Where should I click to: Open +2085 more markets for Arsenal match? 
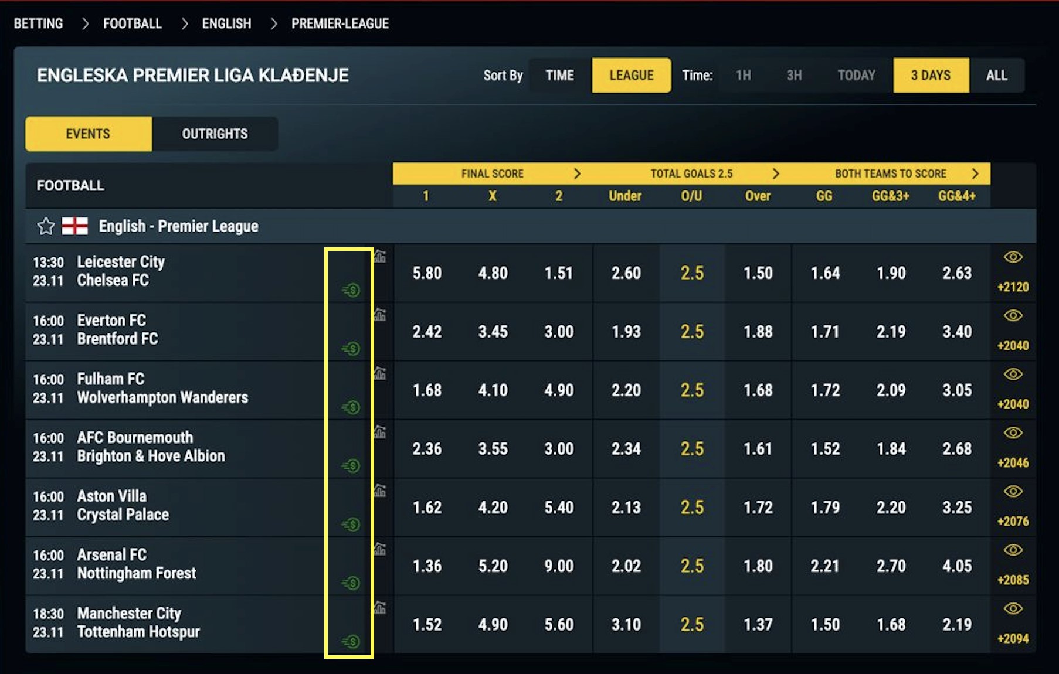point(1013,580)
